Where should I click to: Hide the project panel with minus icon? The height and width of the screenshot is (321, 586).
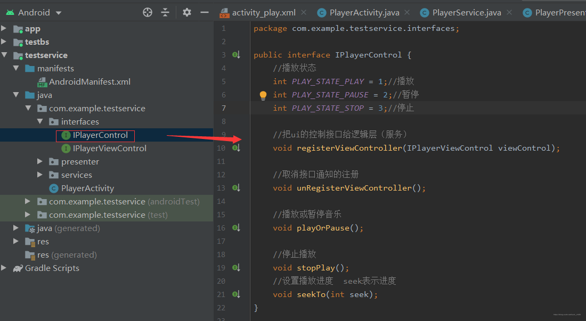tap(205, 12)
